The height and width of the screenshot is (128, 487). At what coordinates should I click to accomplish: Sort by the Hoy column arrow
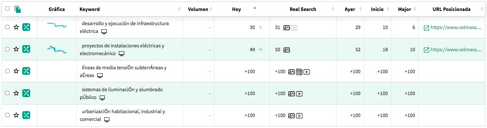pos(255,8)
